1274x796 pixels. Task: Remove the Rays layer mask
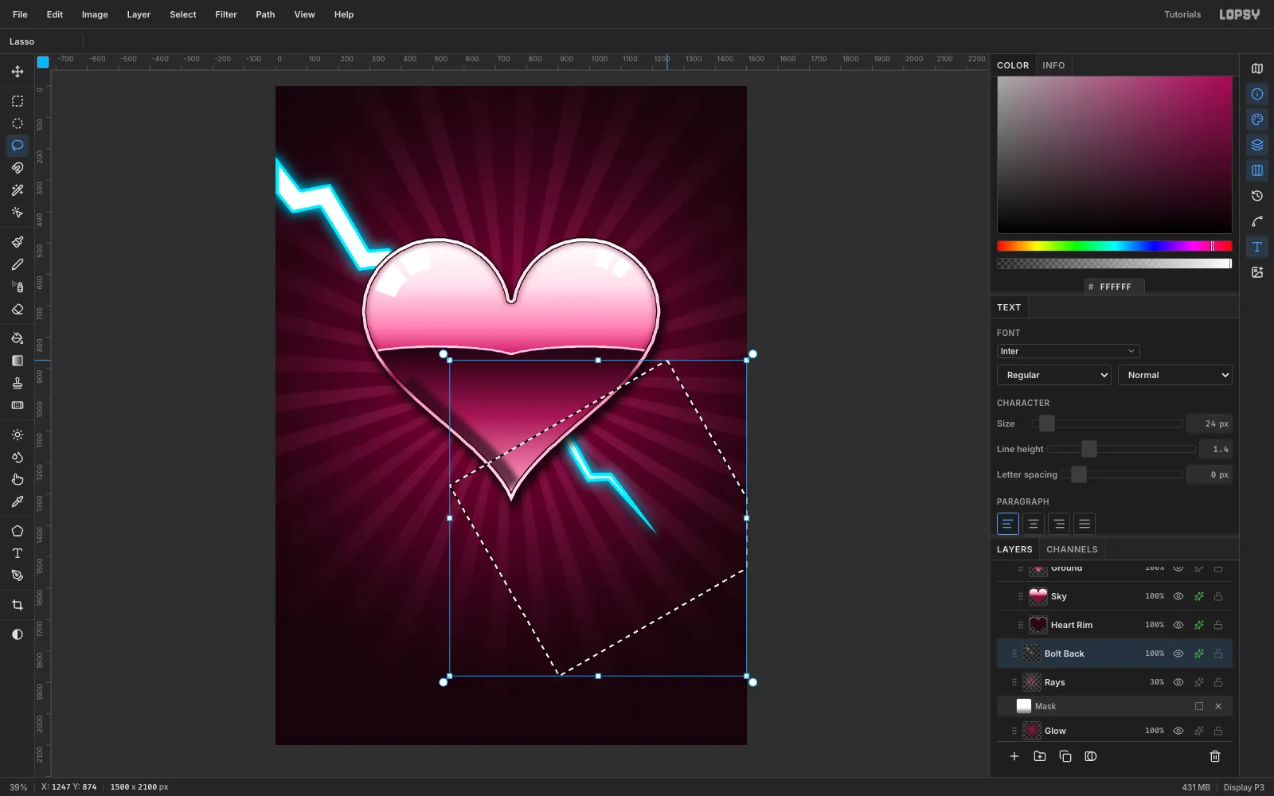1218,706
